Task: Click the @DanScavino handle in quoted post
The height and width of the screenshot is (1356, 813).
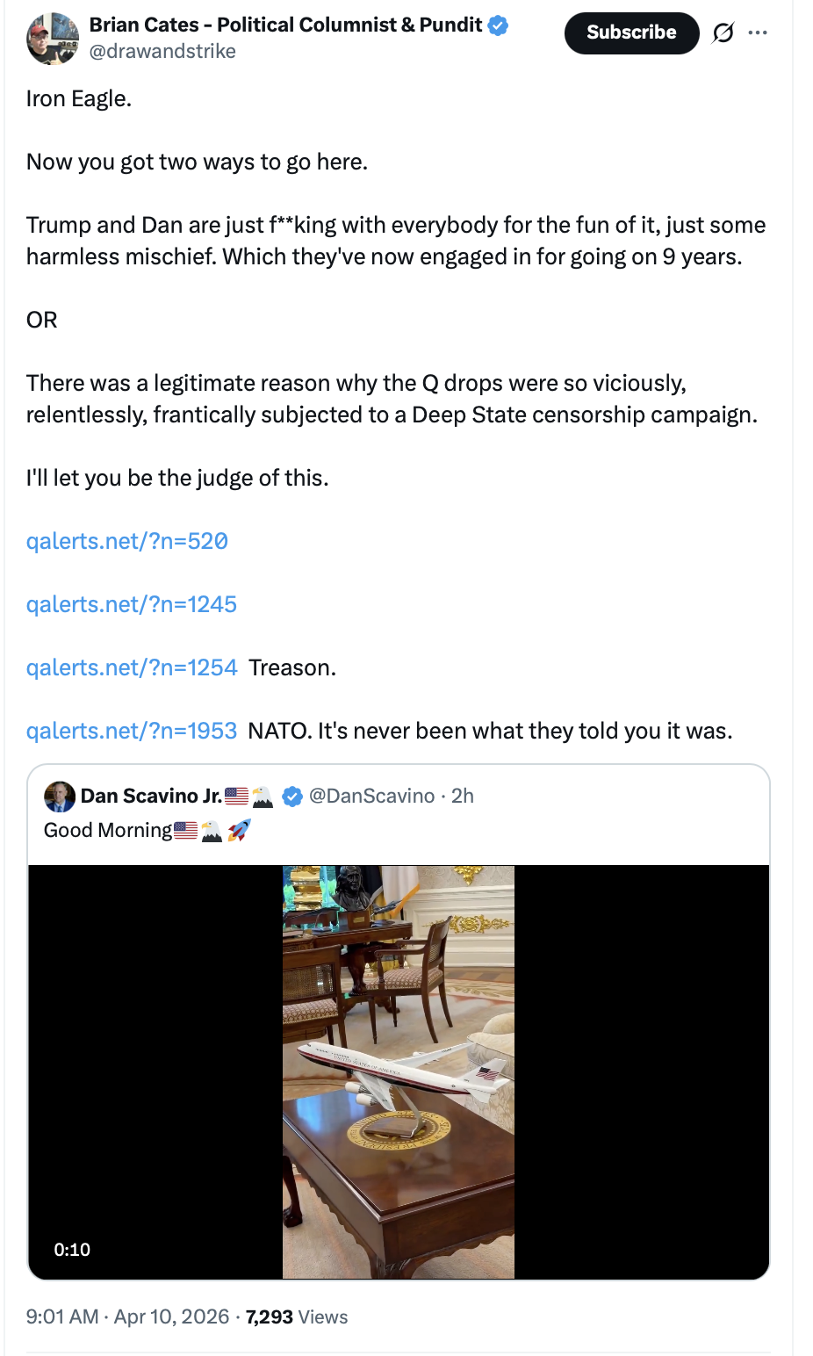Action: [372, 796]
